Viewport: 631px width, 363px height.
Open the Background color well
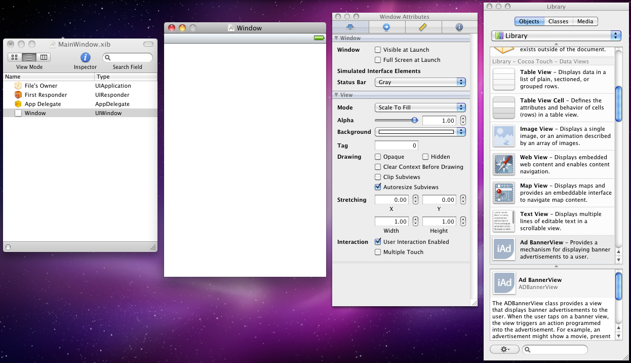pyautogui.click(x=417, y=132)
